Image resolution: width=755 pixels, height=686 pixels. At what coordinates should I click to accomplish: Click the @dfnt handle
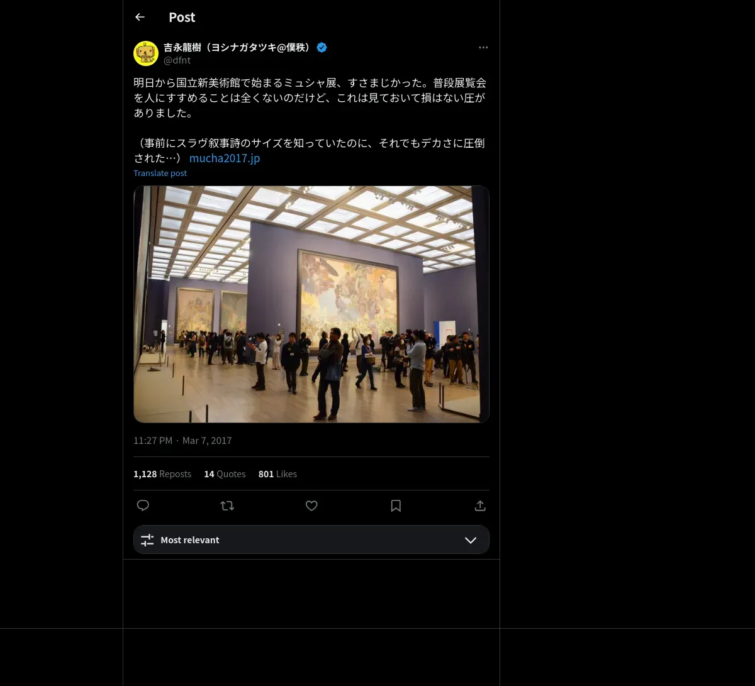(x=177, y=60)
